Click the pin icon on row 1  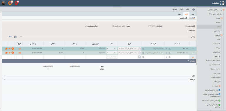[x=6, y=49]
